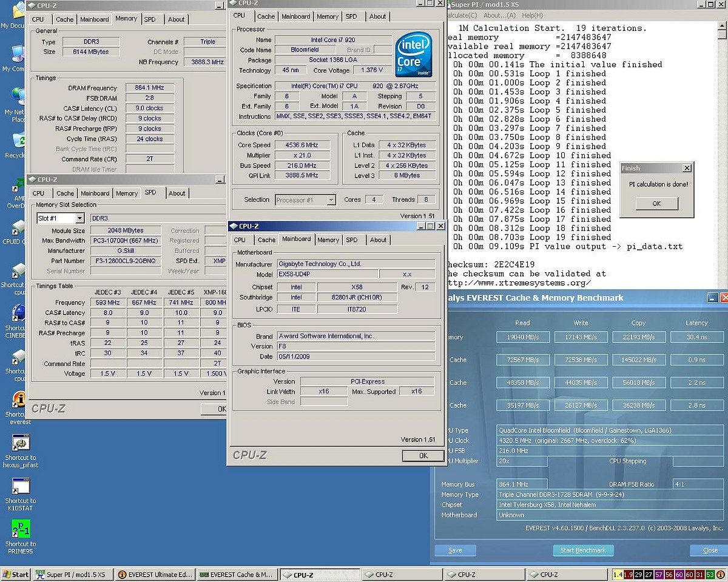728x582 pixels.
Task: Switch to Mainboard tab in CPU-Z Memory window
Action: 95,19
